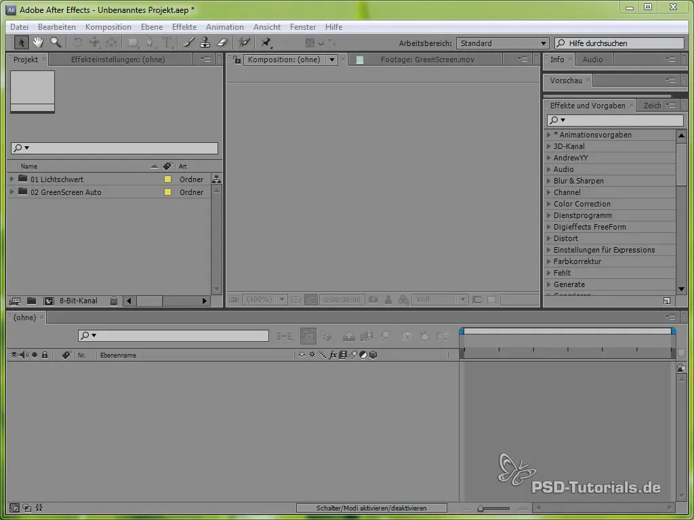Screen dimensions: 694x520
Task: Open the Effekte menu
Action: pyautogui.click(x=184, y=27)
